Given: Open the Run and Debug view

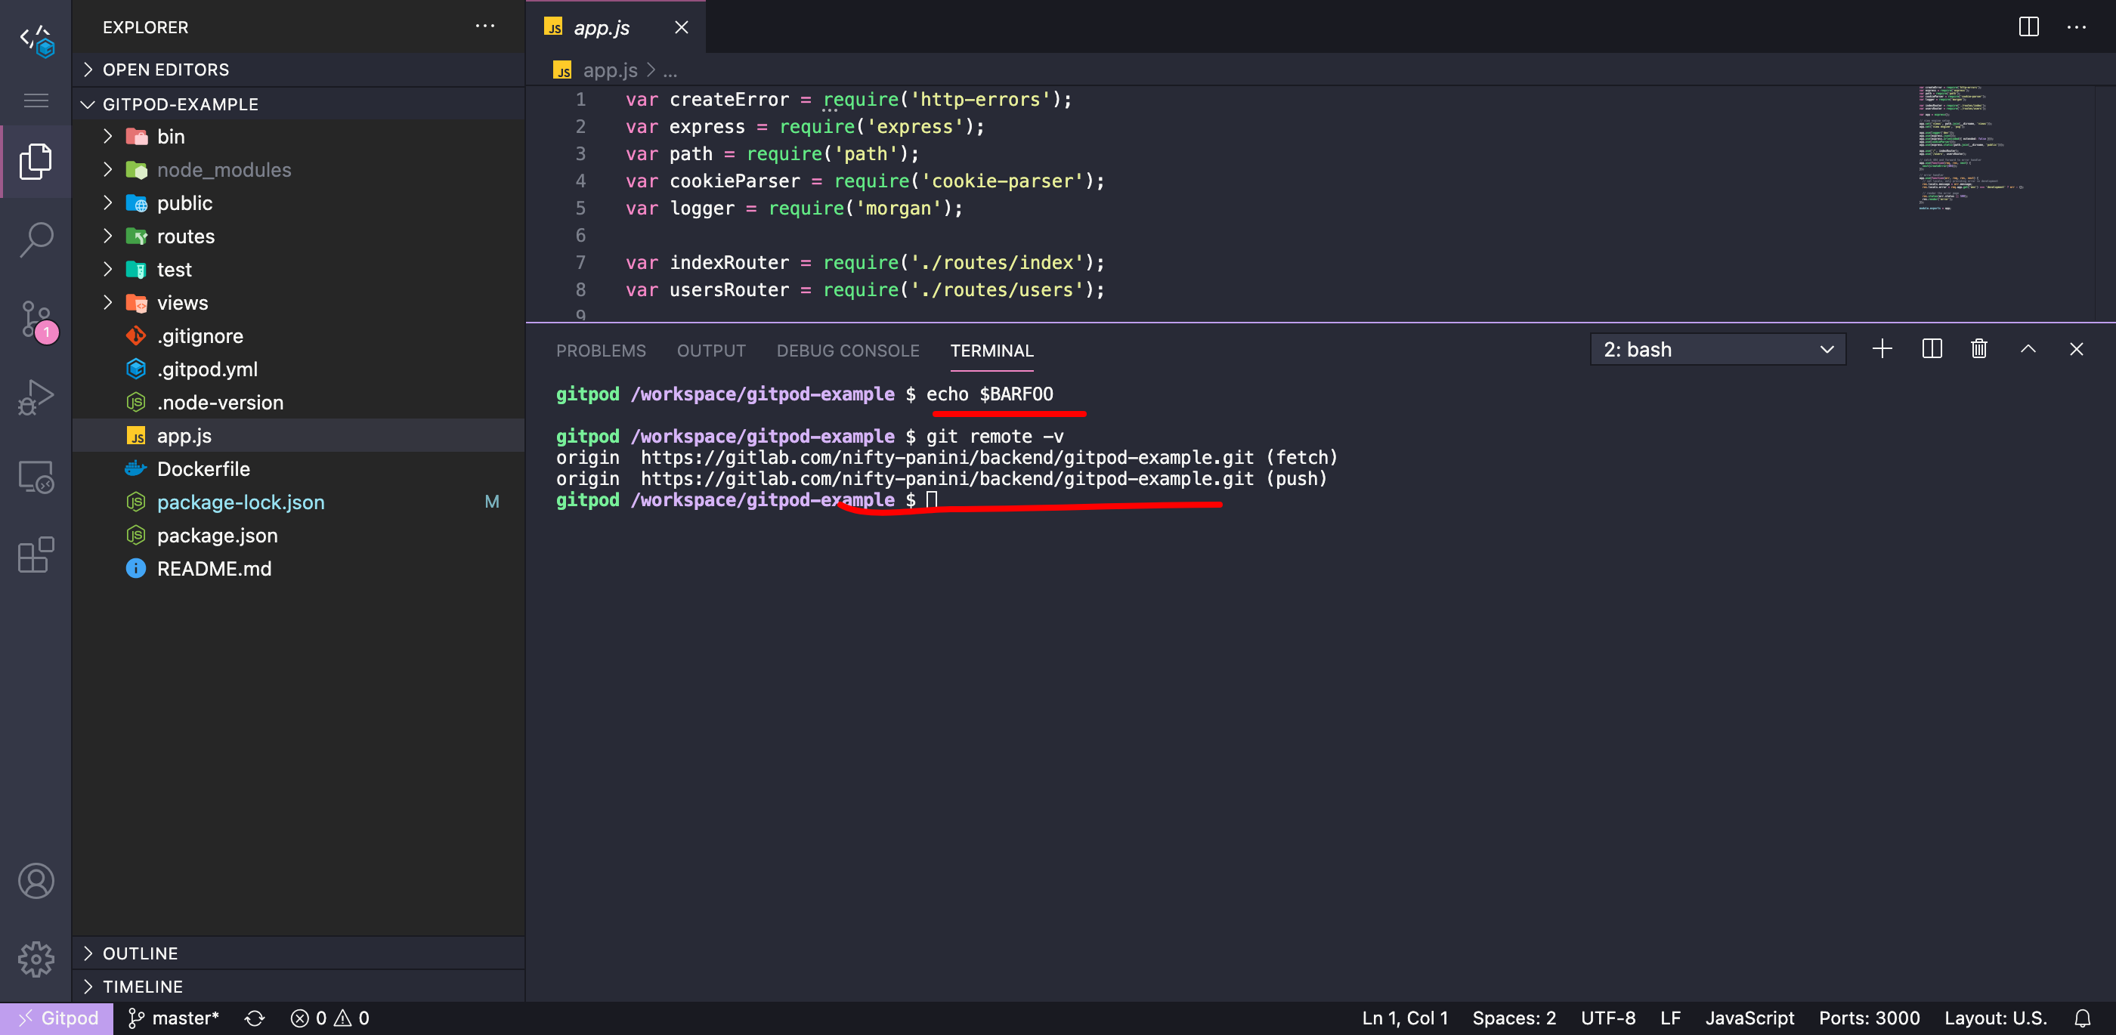Looking at the screenshot, I should pos(36,396).
